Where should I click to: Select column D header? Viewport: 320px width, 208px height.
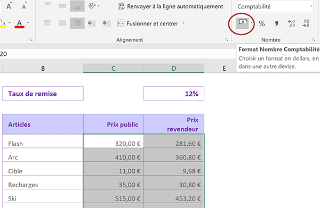click(174, 69)
